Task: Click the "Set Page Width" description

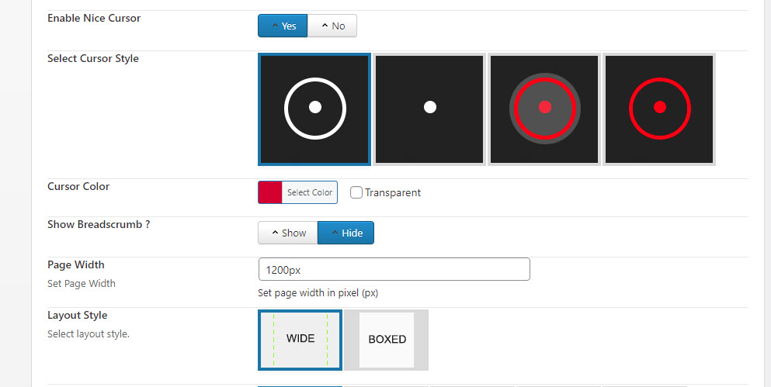Action: click(x=81, y=283)
